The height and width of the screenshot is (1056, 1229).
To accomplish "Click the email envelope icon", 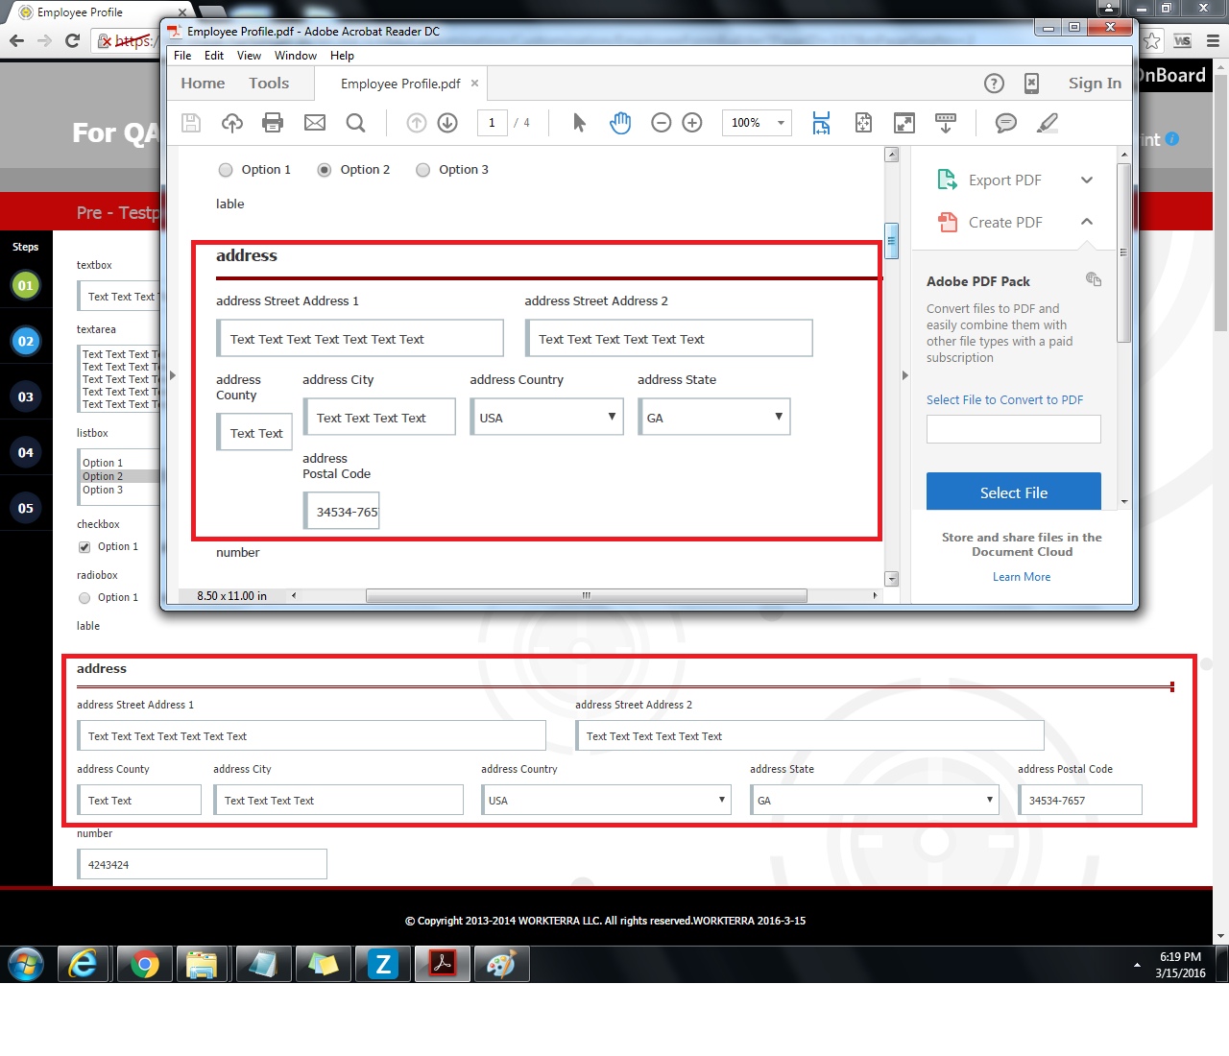I will tap(315, 123).
